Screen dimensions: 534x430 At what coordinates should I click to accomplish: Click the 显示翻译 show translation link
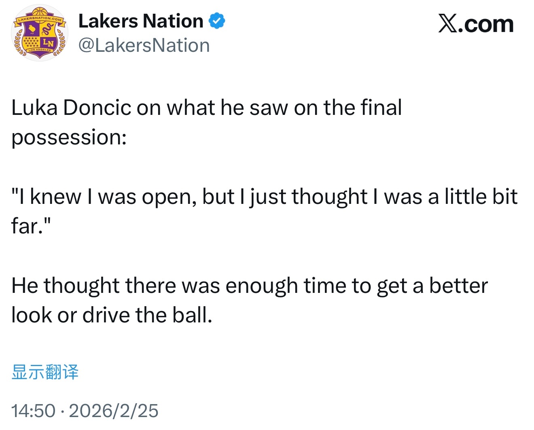point(45,372)
